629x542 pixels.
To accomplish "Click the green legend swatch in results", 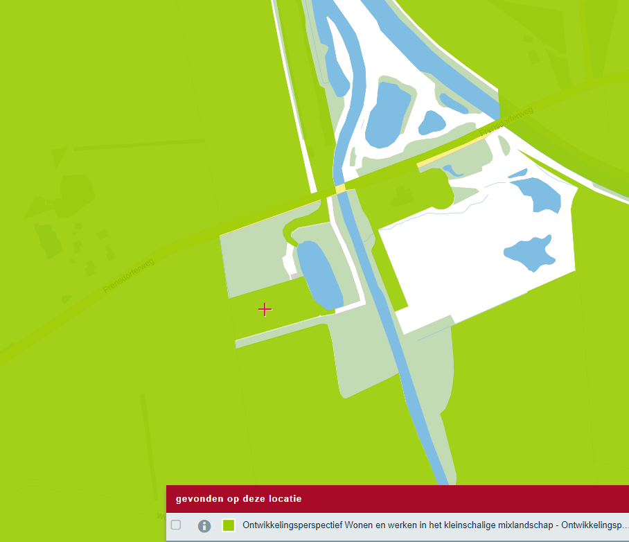I will click(229, 525).
